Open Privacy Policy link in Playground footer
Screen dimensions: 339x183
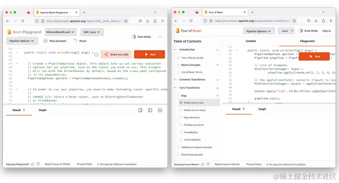click(x=85, y=164)
